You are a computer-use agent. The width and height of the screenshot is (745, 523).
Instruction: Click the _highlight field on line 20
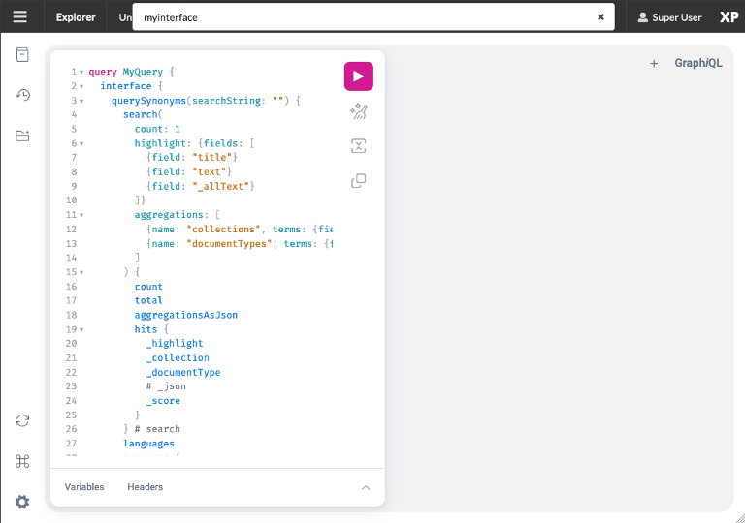pyautogui.click(x=175, y=344)
